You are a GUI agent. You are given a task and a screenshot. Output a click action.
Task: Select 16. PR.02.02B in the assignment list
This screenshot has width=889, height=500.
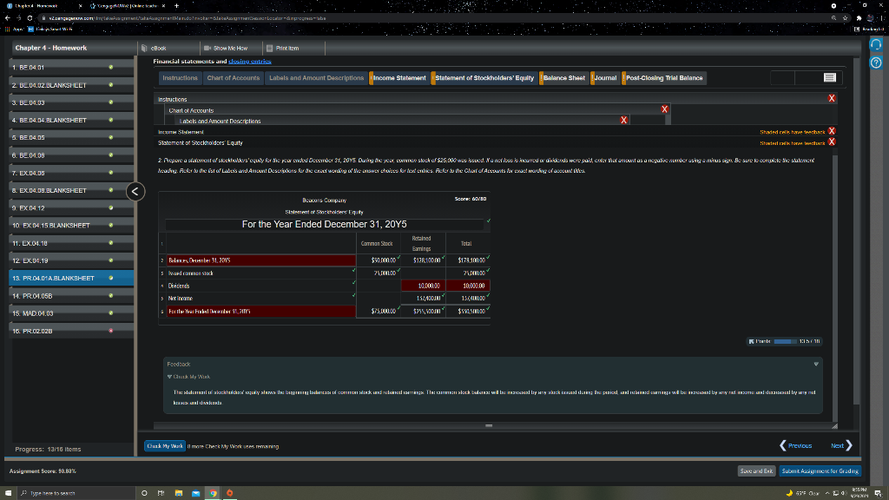(x=71, y=331)
